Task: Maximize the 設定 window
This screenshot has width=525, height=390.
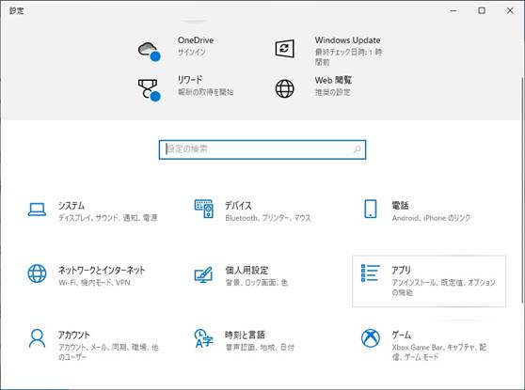Action: (482, 10)
